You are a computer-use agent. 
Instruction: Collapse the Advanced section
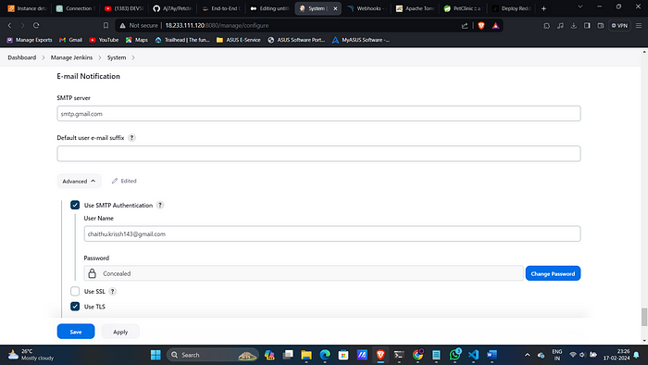point(79,181)
